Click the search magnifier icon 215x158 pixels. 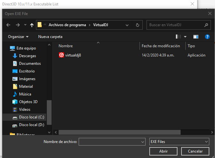[x=206, y=25]
